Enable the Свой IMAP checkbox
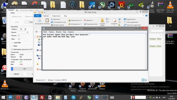The height and width of the screenshot is (100, 177). [12, 43]
